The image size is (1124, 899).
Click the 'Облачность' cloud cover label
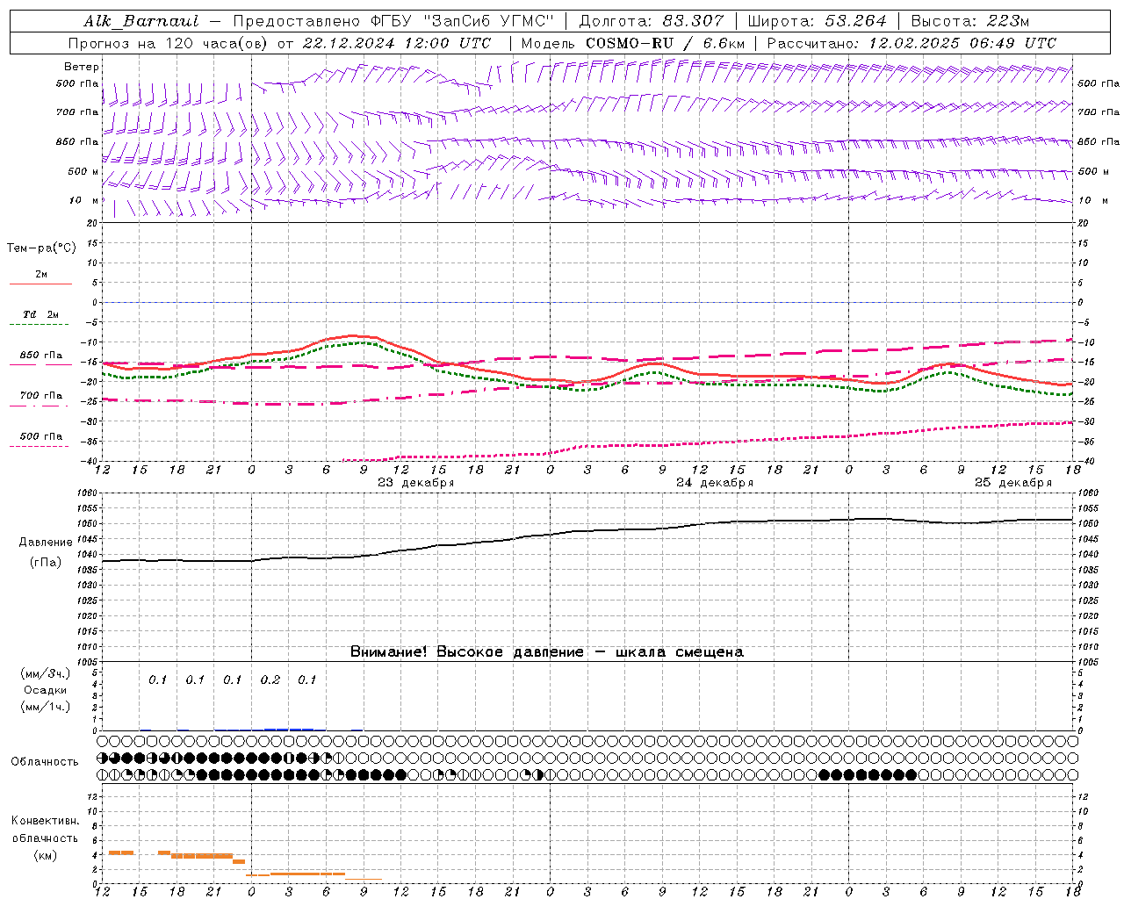pyautogui.click(x=44, y=762)
